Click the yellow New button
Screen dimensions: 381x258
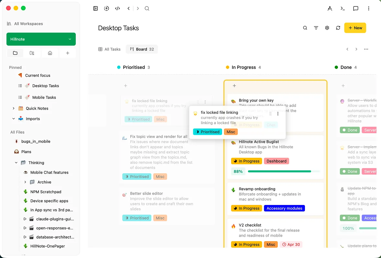coord(355,28)
